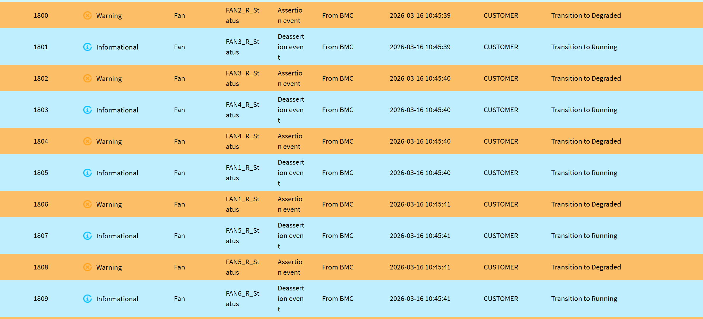Screen dimensions: 703x319
Task: Click the Informational severity label for event 1801
Action: [117, 47]
